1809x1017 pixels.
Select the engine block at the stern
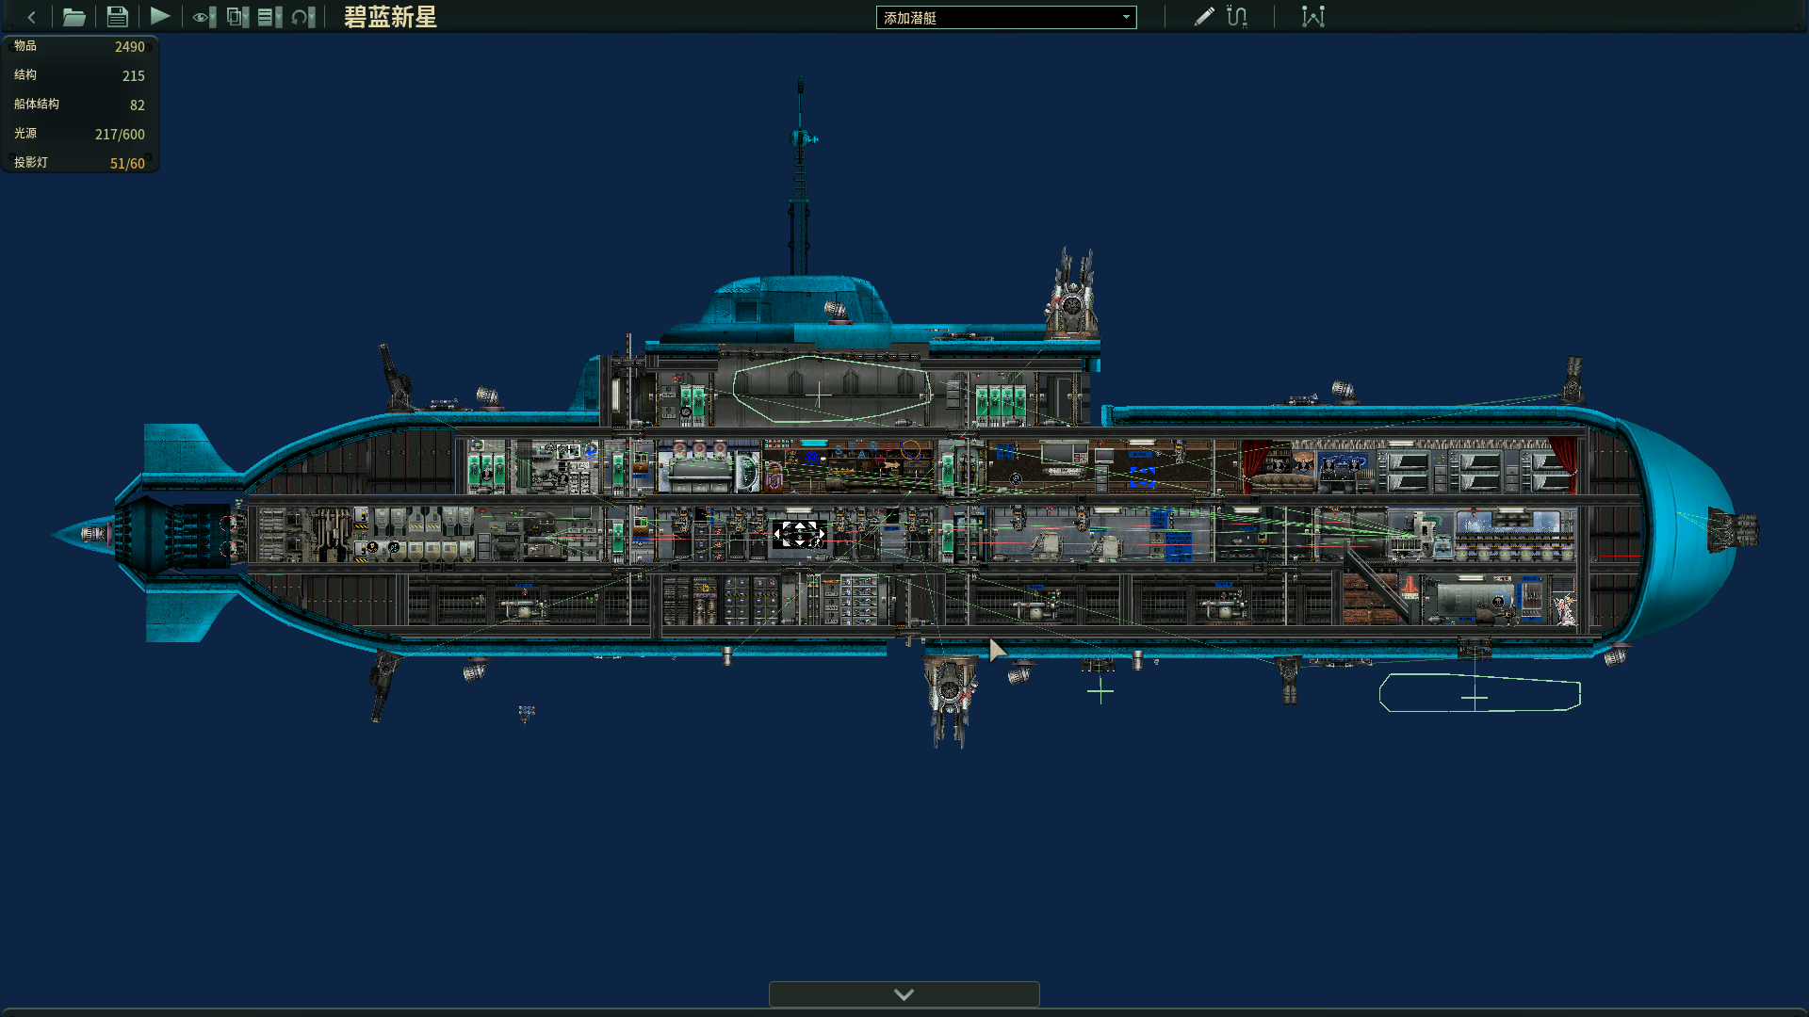(x=174, y=535)
